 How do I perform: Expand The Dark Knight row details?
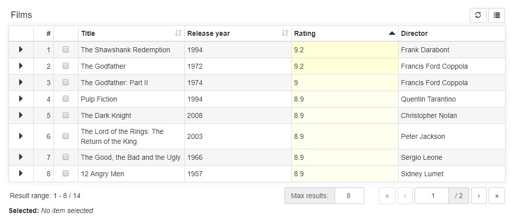pos(21,115)
